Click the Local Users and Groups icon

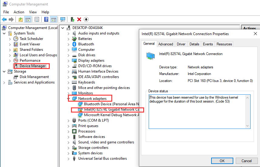(16, 55)
